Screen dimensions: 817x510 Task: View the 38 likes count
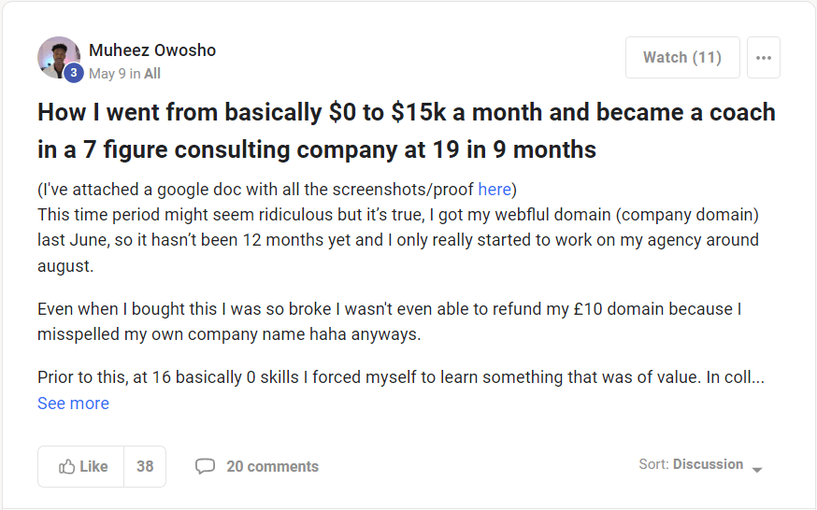tap(145, 467)
